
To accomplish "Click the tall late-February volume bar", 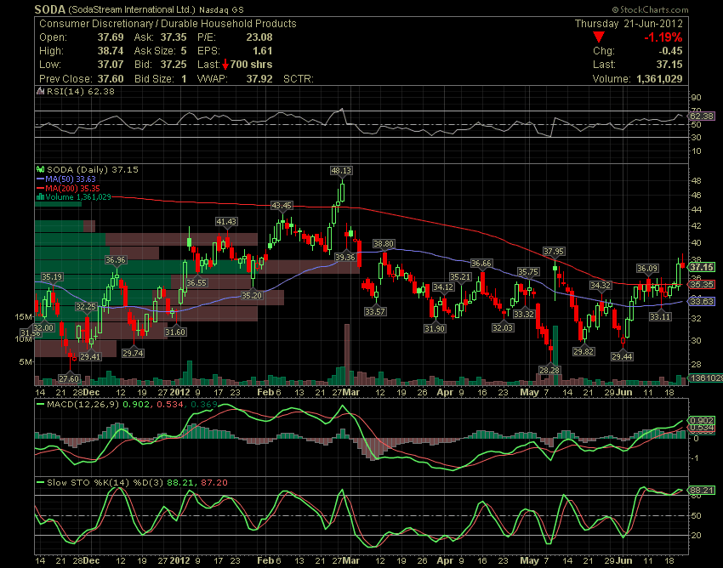I will tap(347, 354).
